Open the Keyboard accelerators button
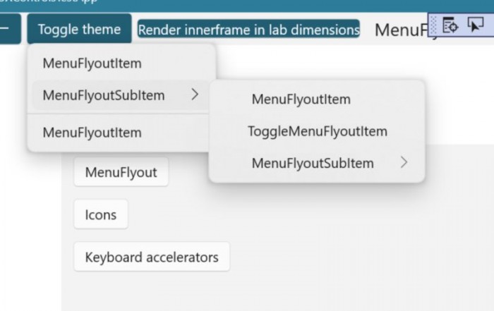 coord(152,257)
